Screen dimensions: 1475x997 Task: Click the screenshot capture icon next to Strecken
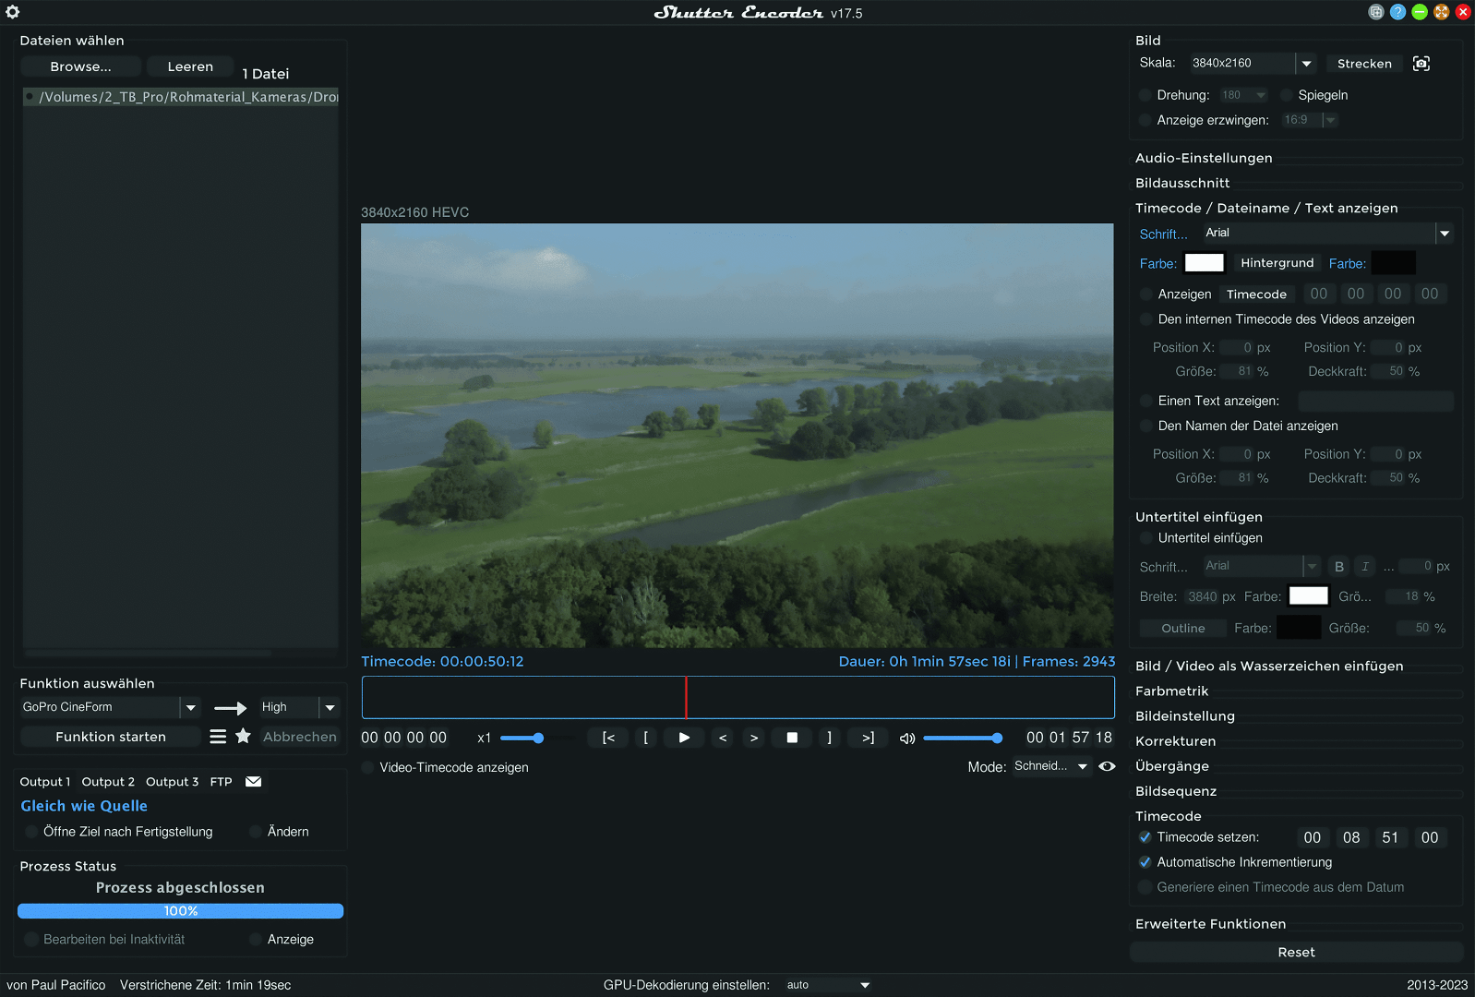point(1421,64)
